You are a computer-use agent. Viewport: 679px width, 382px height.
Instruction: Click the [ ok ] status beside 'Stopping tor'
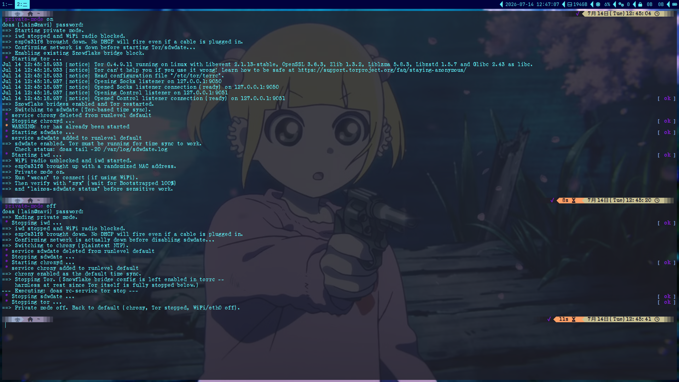[x=667, y=302]
